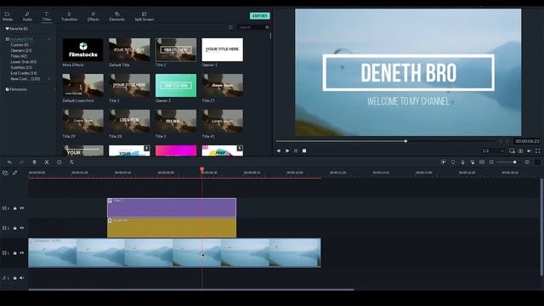Click the add track icon
The image size is (544, 306).
tap(5, 173)
